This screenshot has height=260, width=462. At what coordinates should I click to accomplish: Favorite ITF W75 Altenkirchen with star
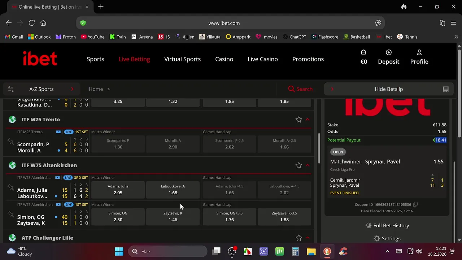pyautogui.click(x=298, y=165)
